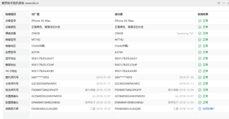Screen dimensions: 229x119
Task: Click read rear camera serial GCF84950GGWHYMX5V
Action: click(130, 96)
